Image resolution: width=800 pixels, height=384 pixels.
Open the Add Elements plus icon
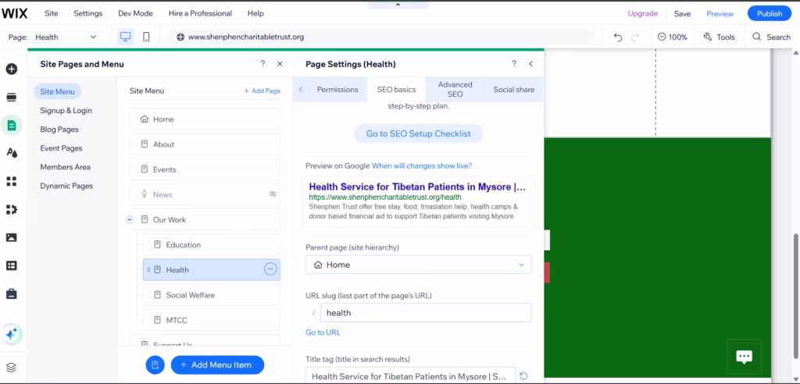[x=11, y=69]
